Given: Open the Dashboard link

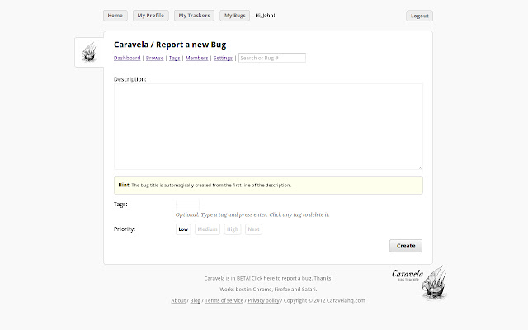Looking at the screenshot, I should click(x=127, y=58).
